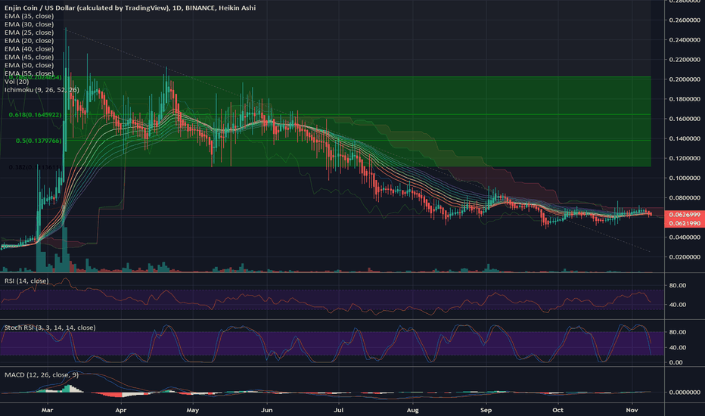Select the EMA (30, close) indicator label
Screen dimensions: 705x416
pyautogui.click(x=29, y=24)
